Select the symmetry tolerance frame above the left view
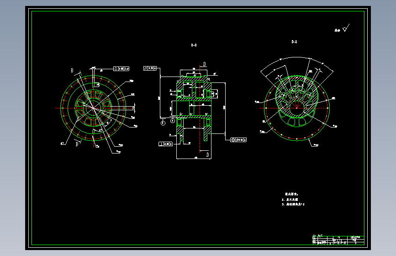396x256 pixels. click(121, 68)
